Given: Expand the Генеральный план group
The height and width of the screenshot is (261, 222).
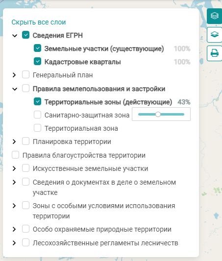Looking at the screenshot, I should tap(14, 75).
